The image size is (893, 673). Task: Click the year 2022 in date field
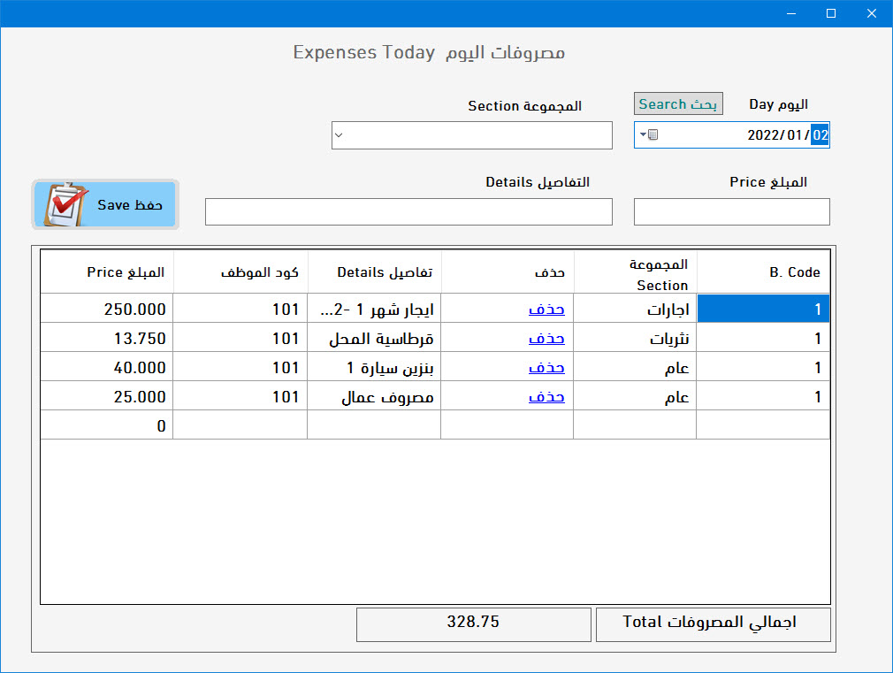[762, 135]
